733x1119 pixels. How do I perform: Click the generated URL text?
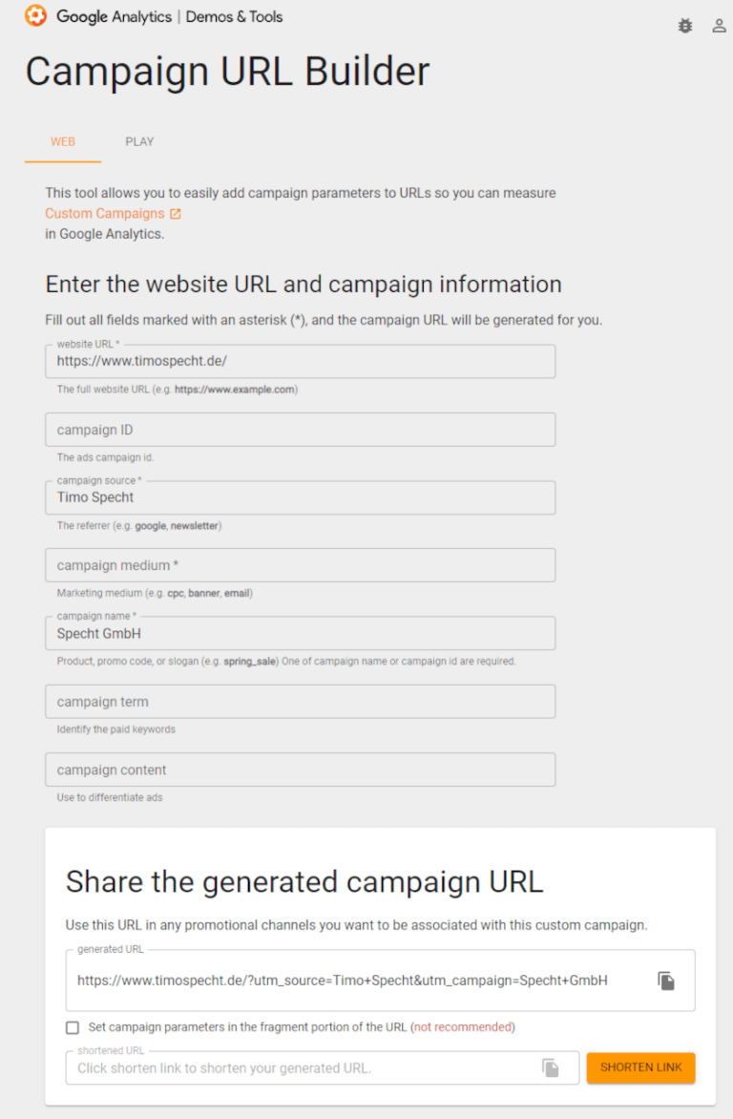[343, 981]
